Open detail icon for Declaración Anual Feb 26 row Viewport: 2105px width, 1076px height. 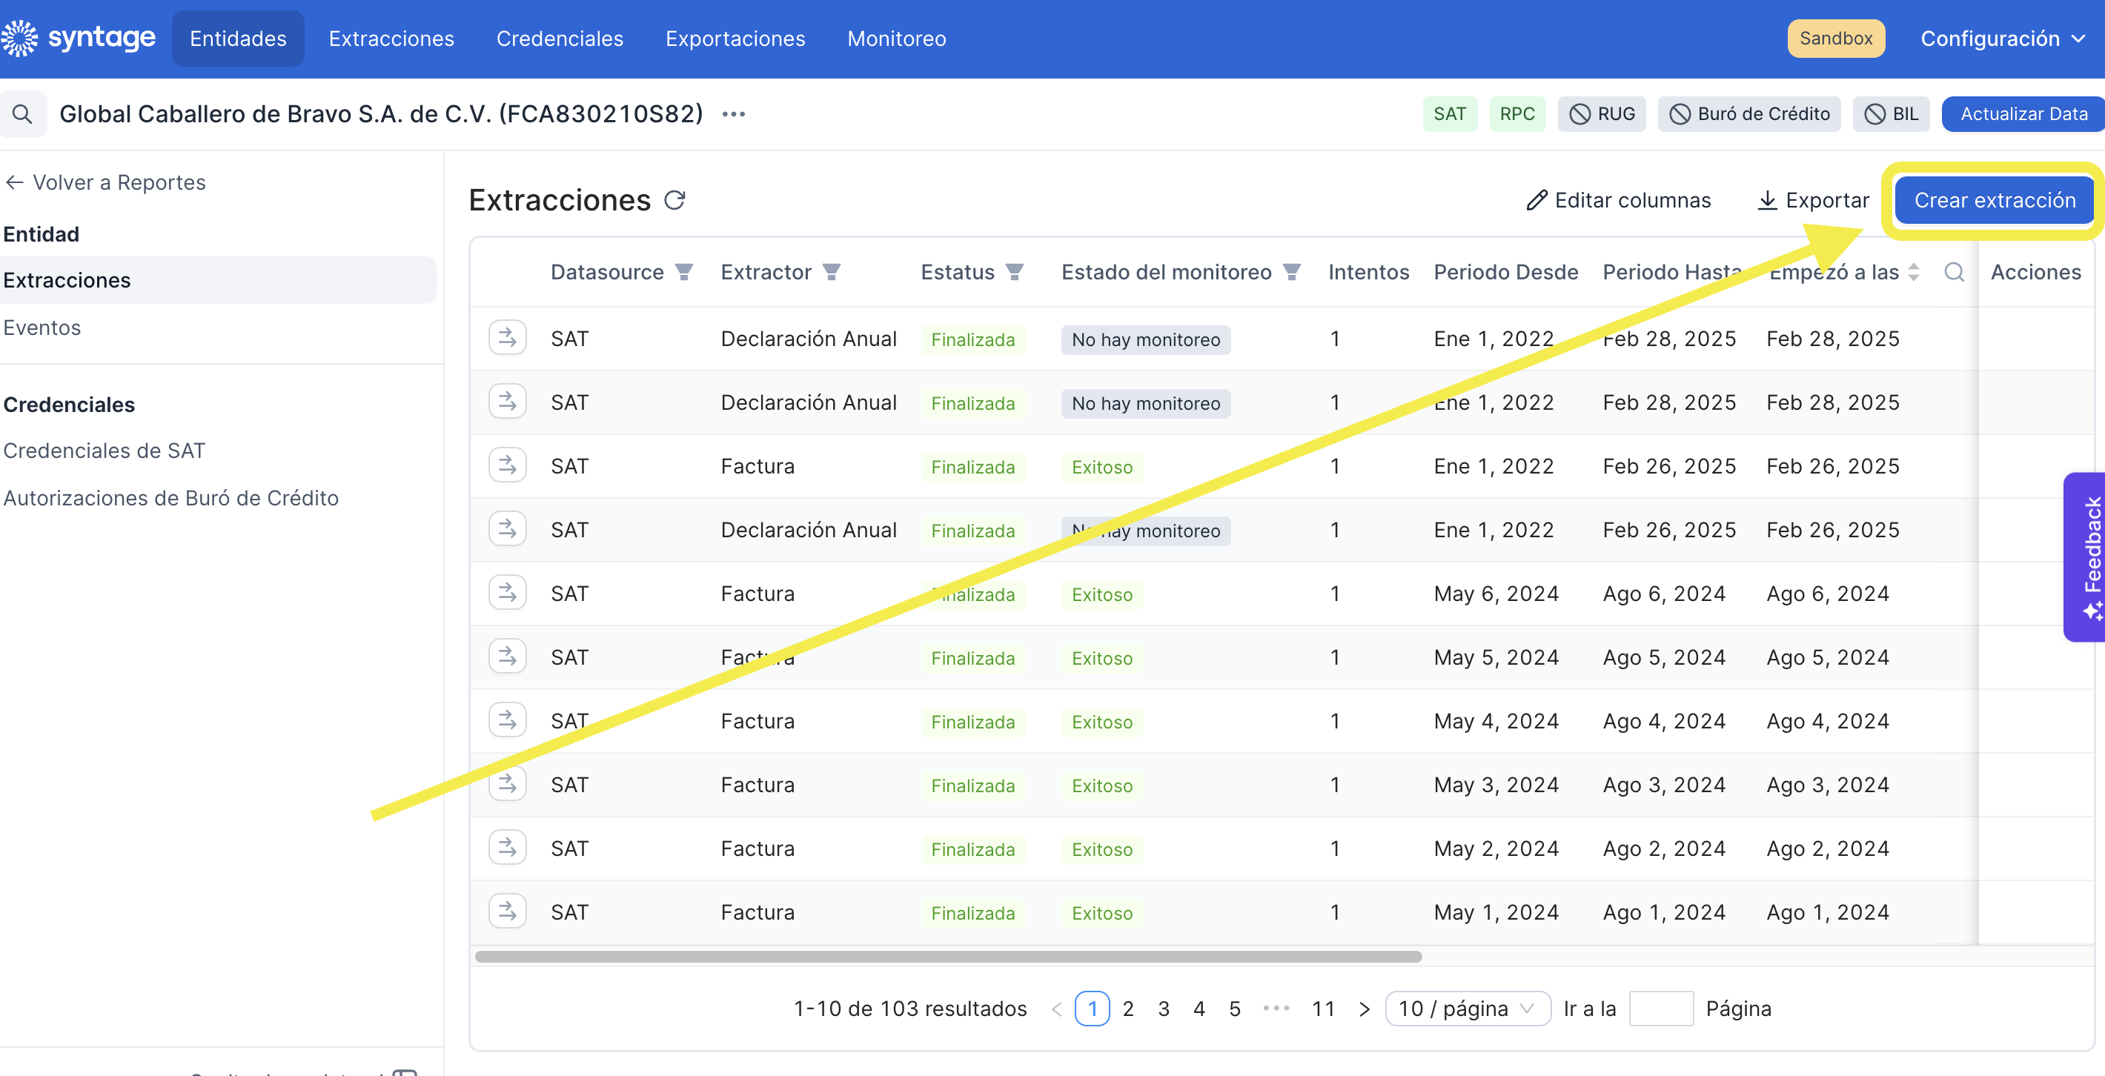coord(508,528)
